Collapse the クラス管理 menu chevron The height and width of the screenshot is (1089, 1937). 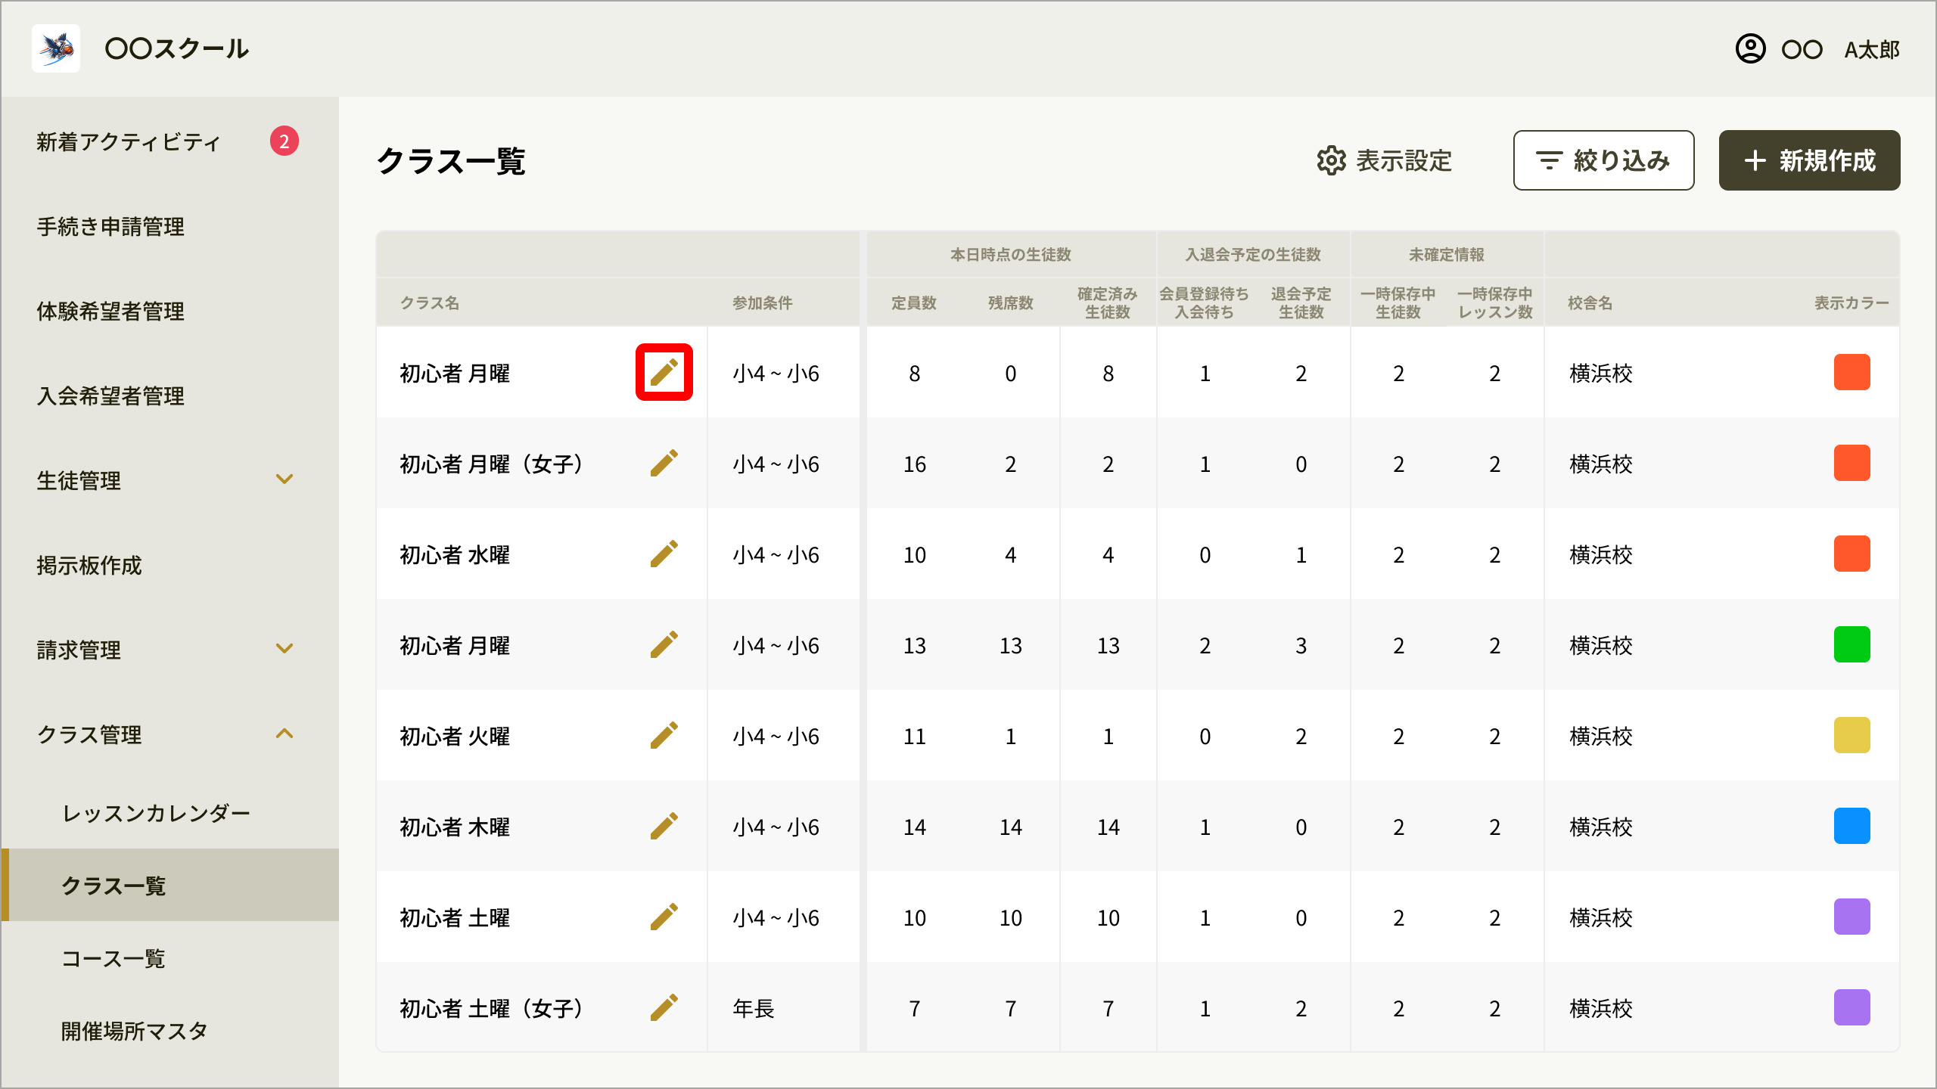click(284, 734)
